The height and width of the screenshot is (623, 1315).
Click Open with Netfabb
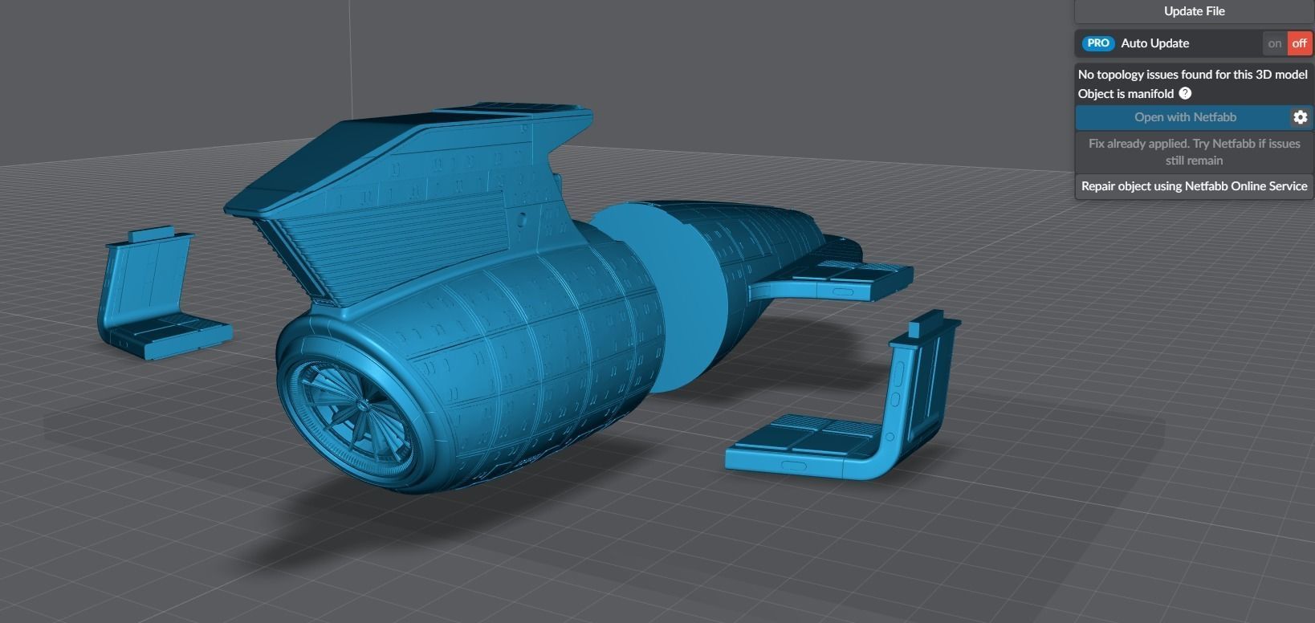1184,117
